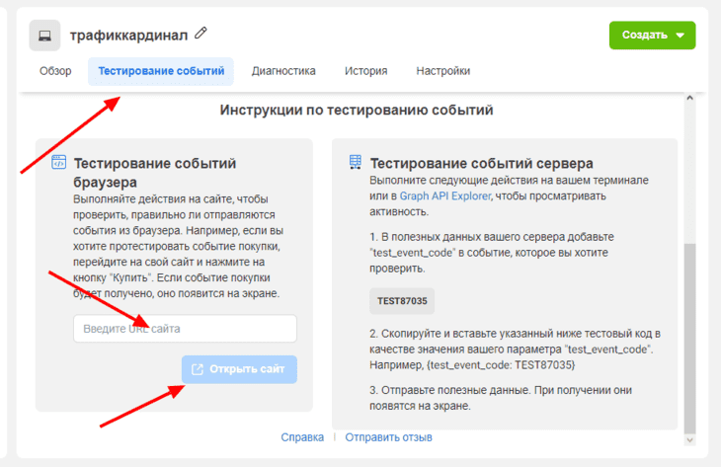Click the Инструкции по тестированию событий heading

click(x=357, y=111)
